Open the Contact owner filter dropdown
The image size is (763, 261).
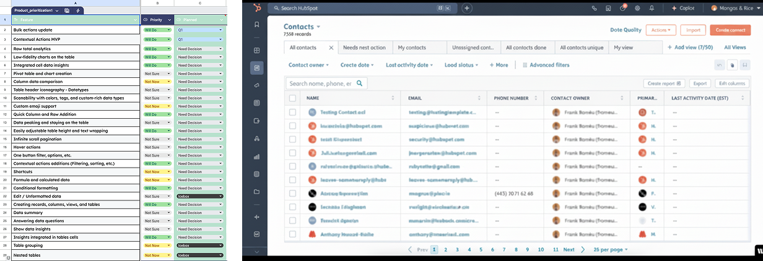(x=310, y=65)
